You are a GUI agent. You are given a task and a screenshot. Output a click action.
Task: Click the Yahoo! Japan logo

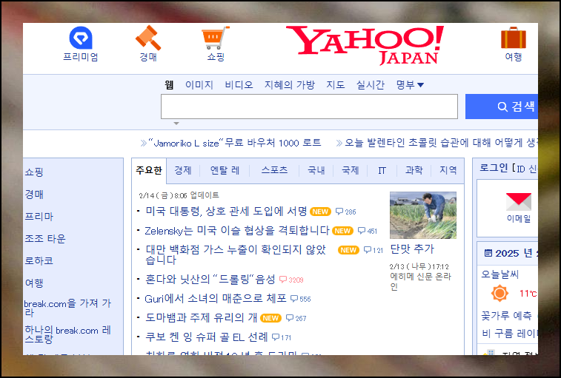[365, 45]
